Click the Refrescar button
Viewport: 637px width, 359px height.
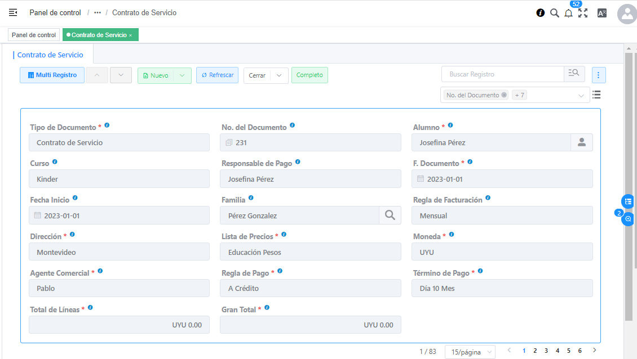tap(217, 75)
